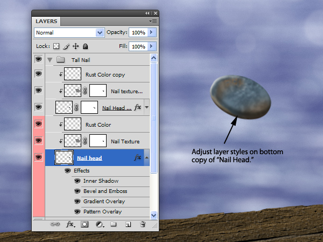Click the Nail head layer name
323x242 pixels.
pos(89,158)
